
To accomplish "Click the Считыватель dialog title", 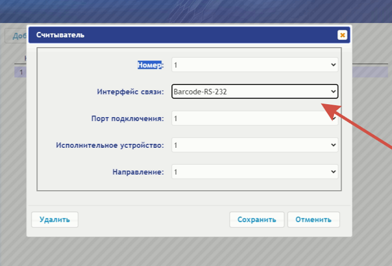I will (60, 35).
